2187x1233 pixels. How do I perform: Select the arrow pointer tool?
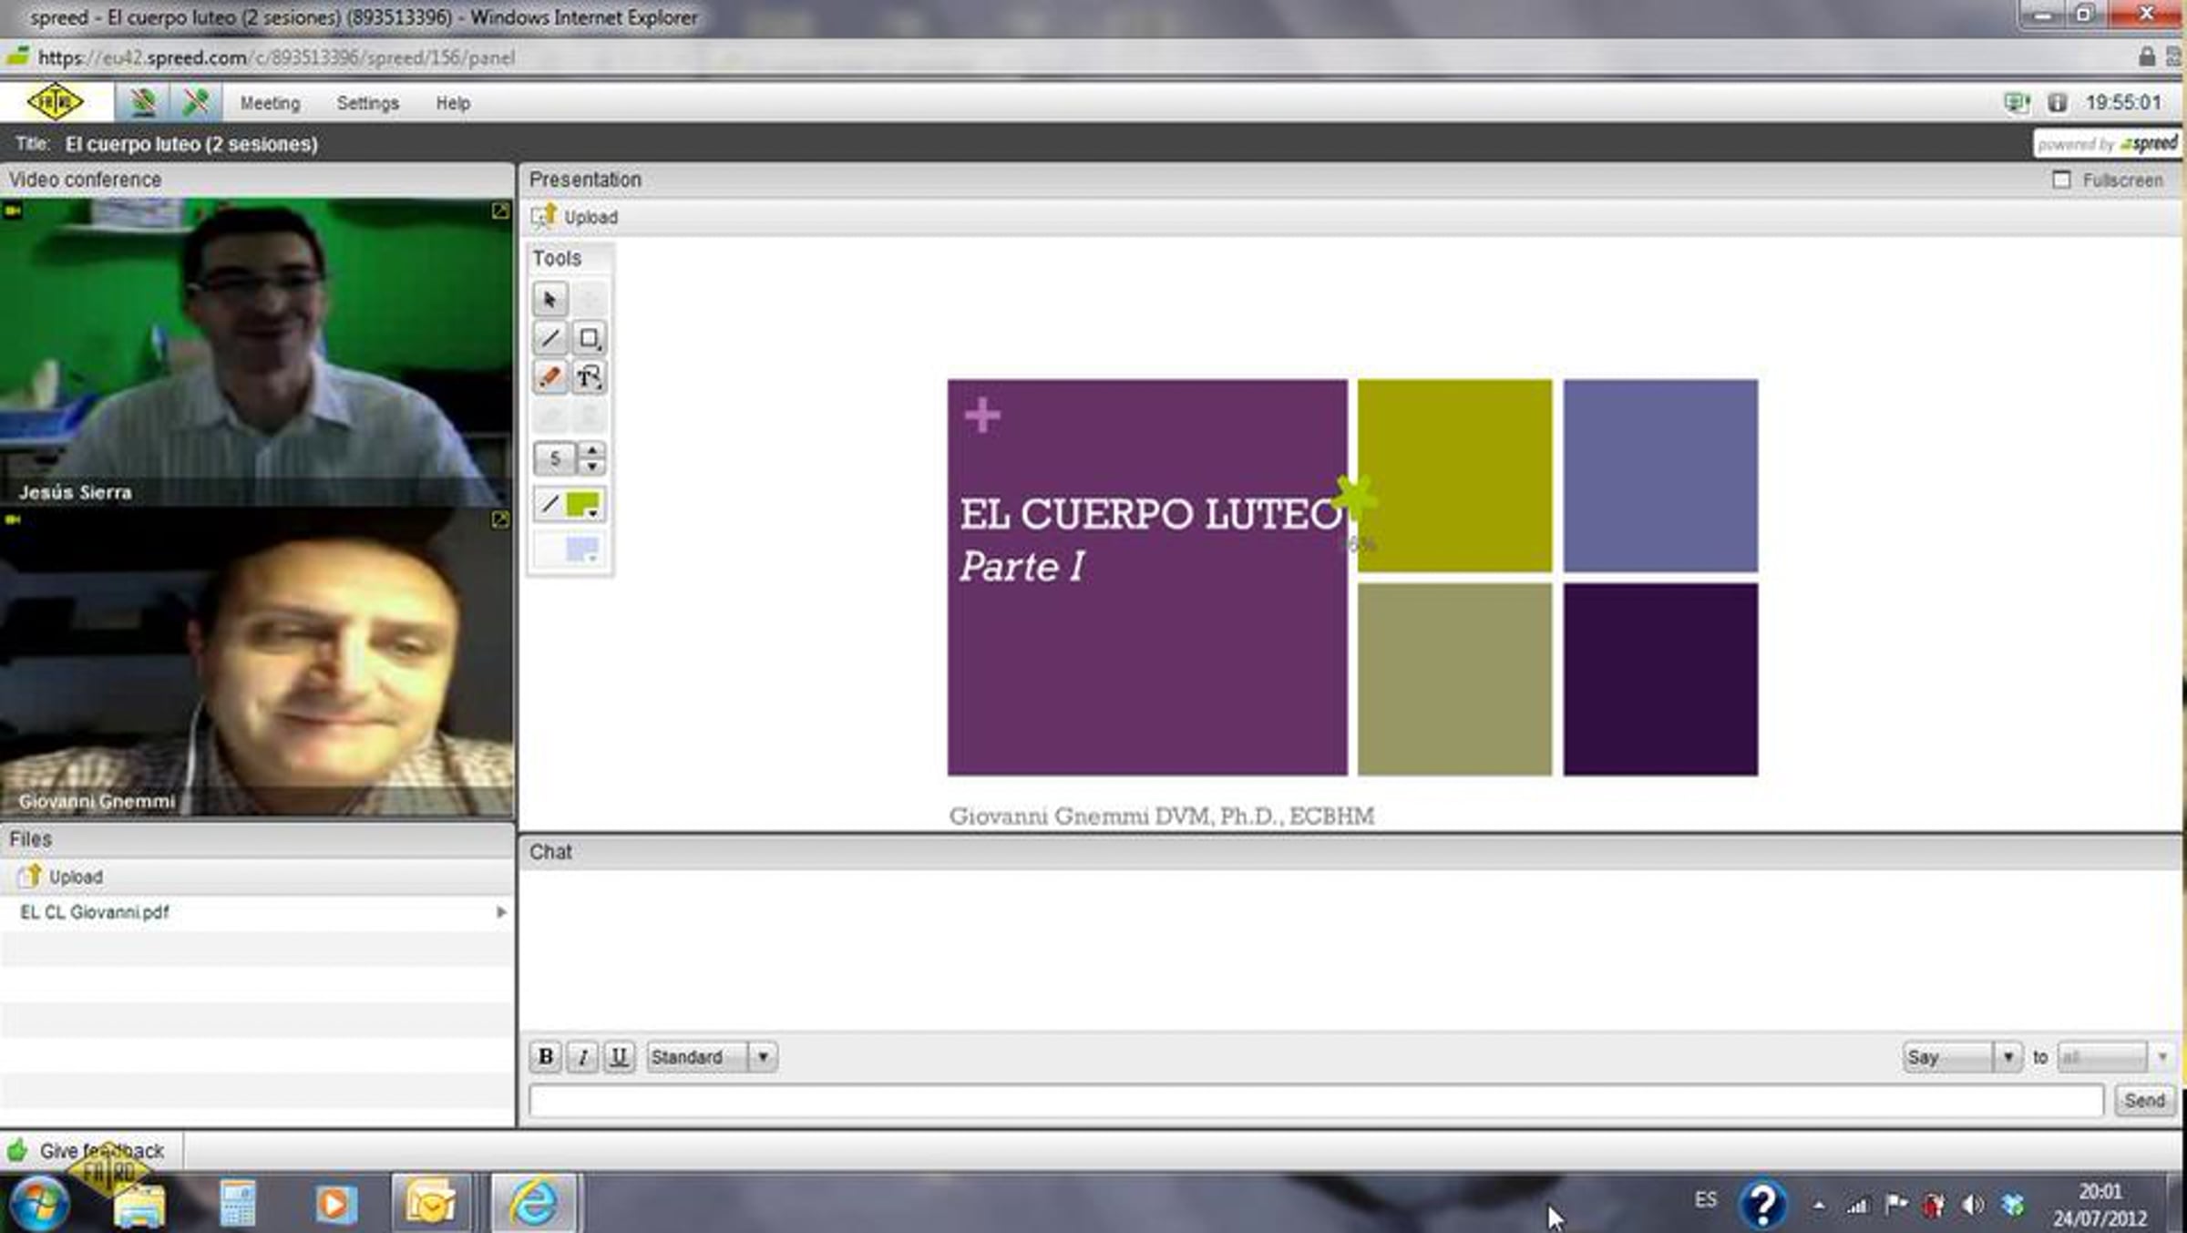(549, 299)
